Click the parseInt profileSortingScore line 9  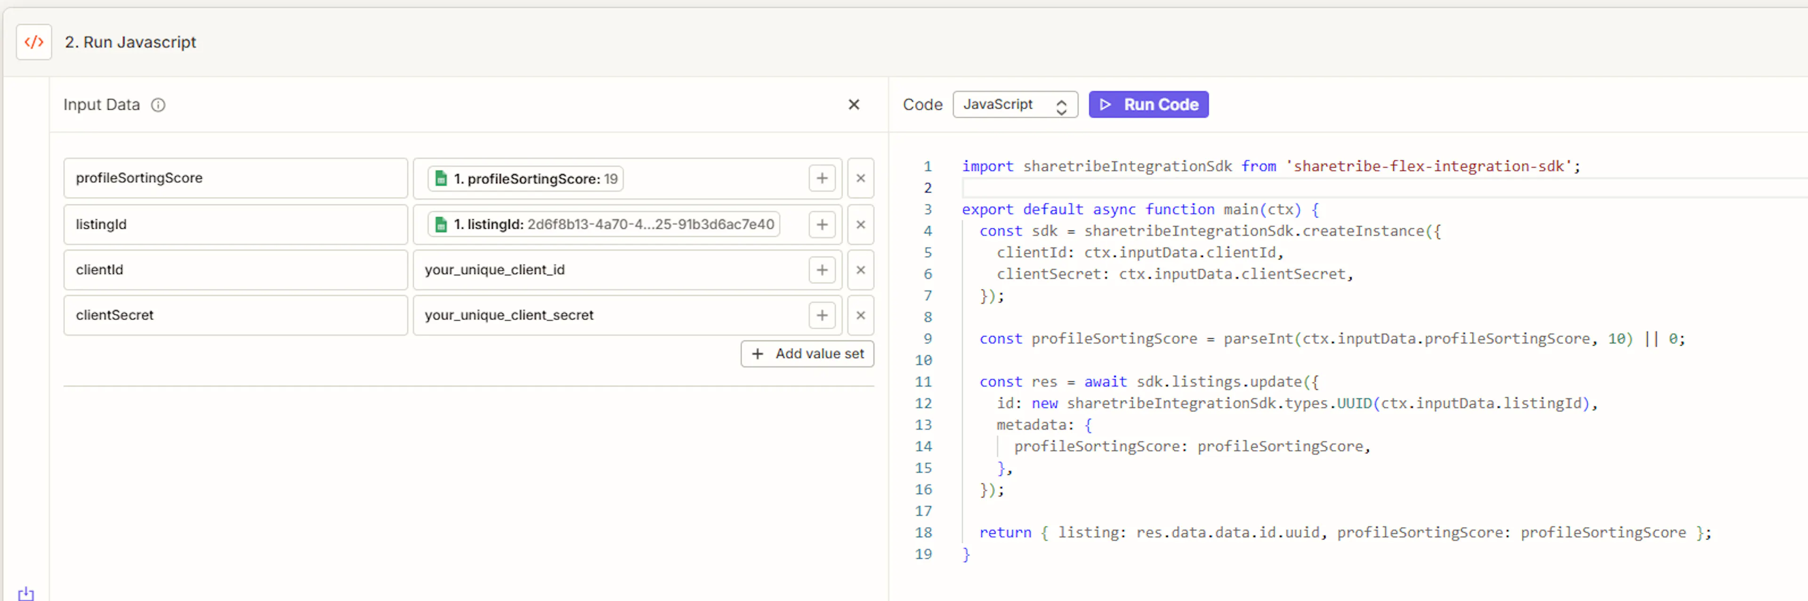(x=1332, y=339)
